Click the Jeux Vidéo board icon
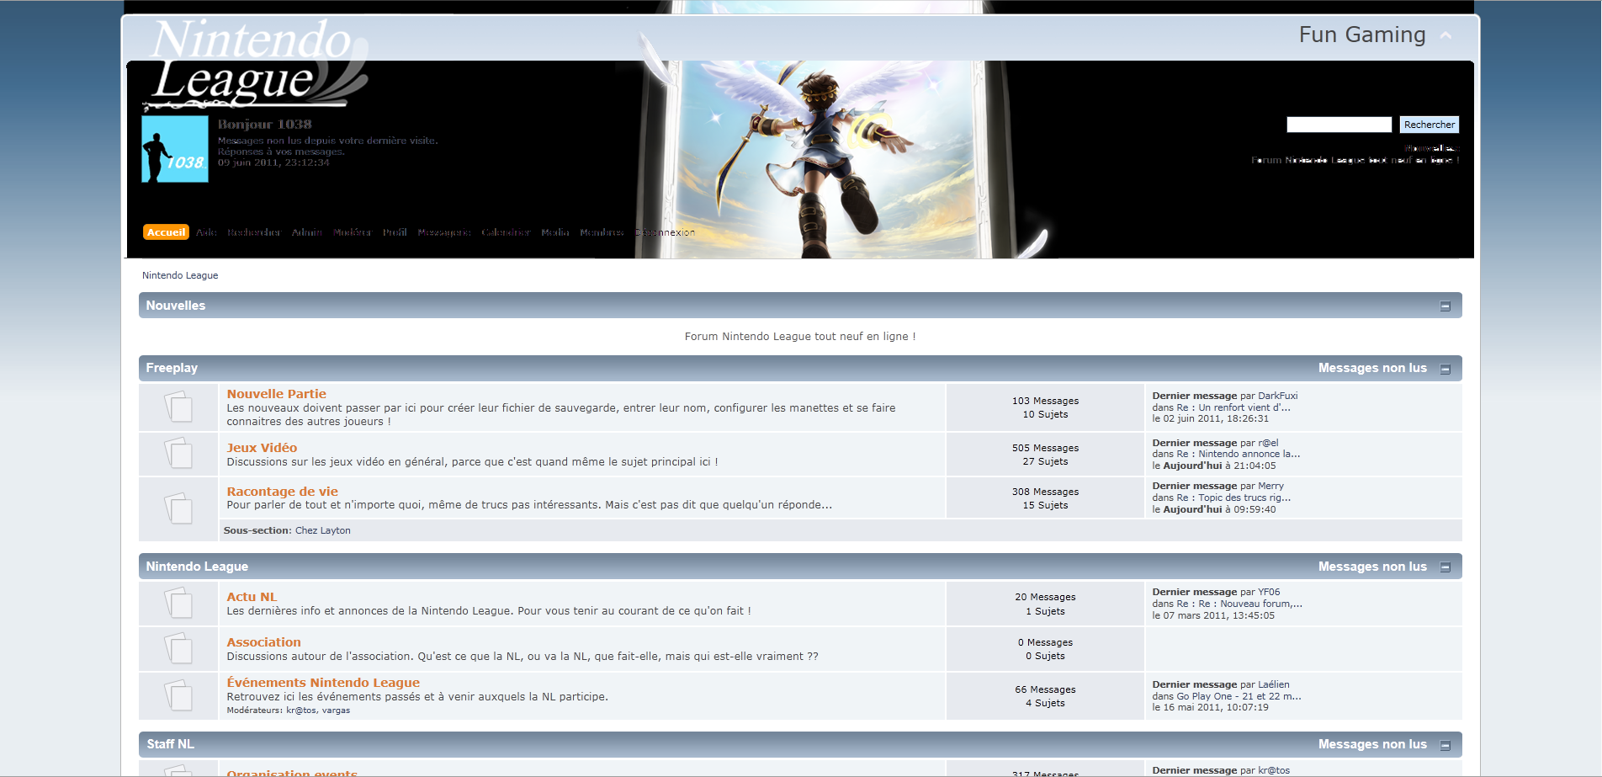The height and width of the screenshot is (777, 1602). [x=178, y=454]
